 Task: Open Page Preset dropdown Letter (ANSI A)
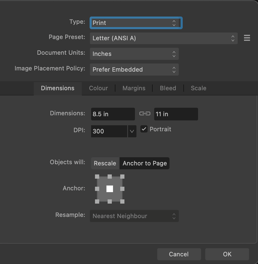click(163, 38)
